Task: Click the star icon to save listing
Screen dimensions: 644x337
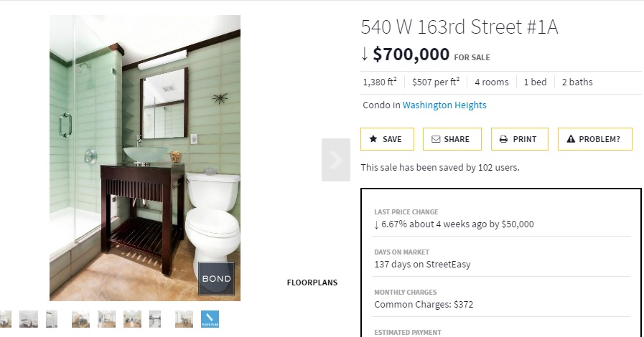Action: coord(373,139)
